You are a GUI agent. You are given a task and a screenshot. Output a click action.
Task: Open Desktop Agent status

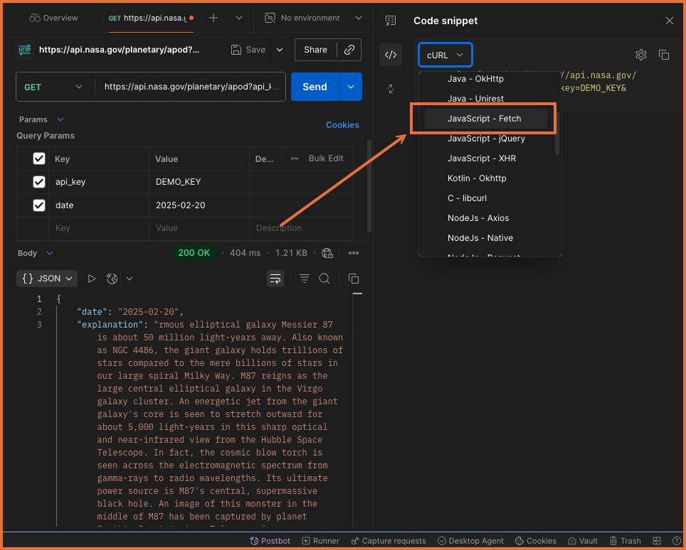pos(471,541)
